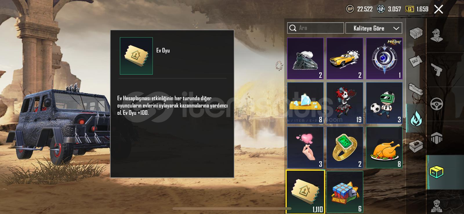The width and height of the screenshot is (464, 214).
Task: Expand the Kaliteye Göre sort dropdown
Action: point(374,28)
